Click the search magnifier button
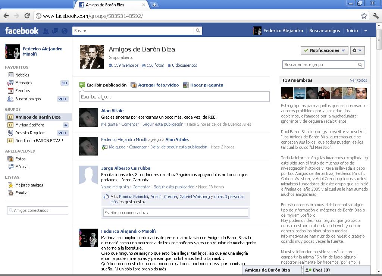382x276 pixels. pos(198,31)
